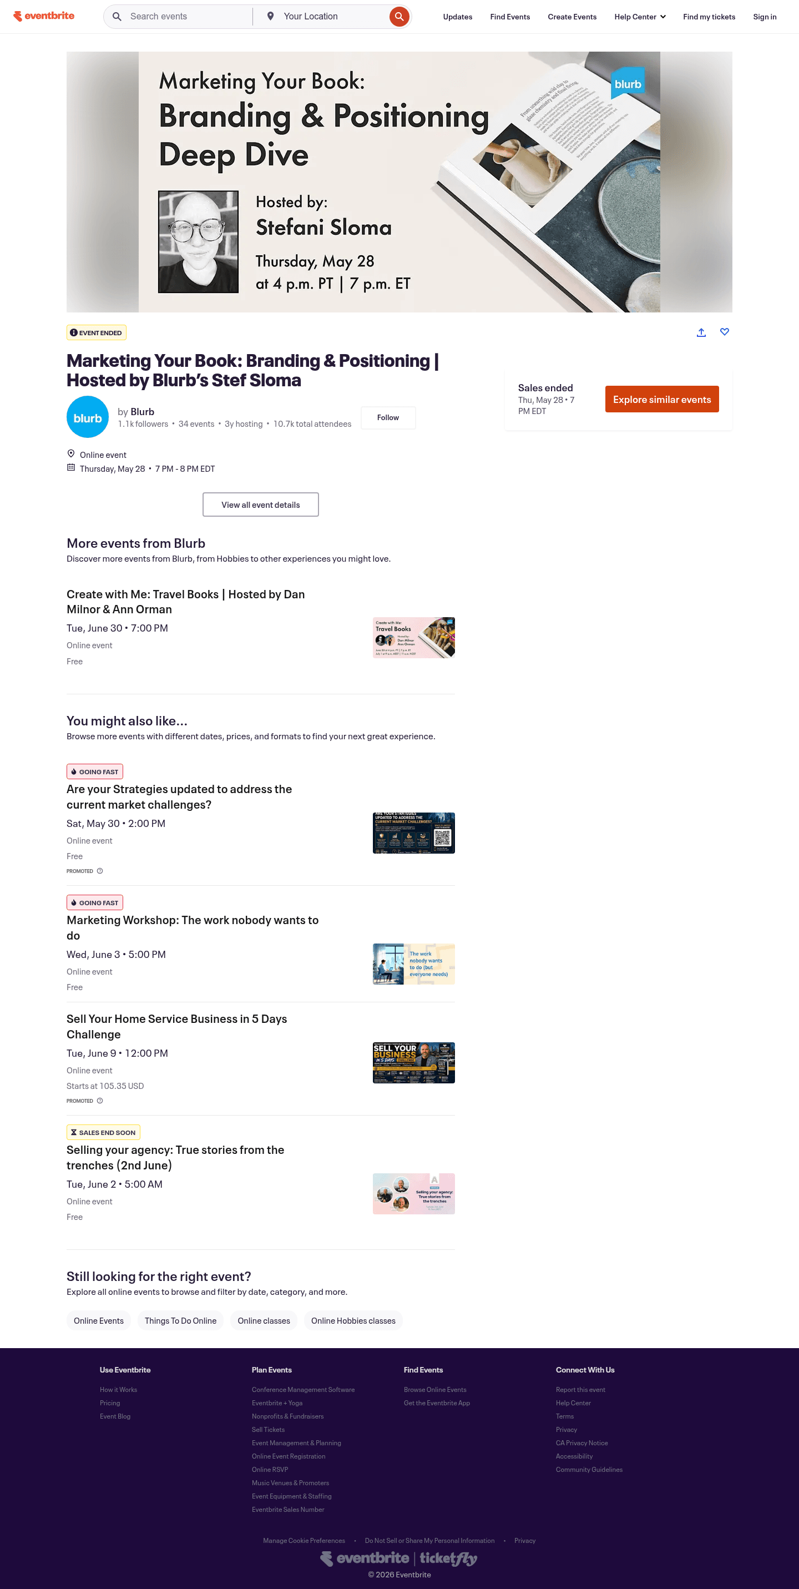Open Community Guidelines link
Viewport: 799px width, 1589px height.
589,1469
